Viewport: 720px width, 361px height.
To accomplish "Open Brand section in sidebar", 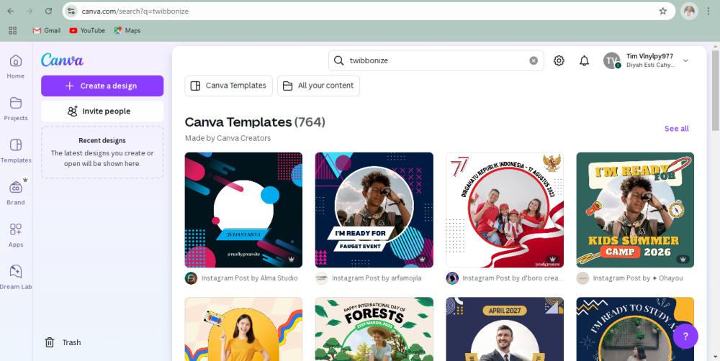I will point(16,193).
